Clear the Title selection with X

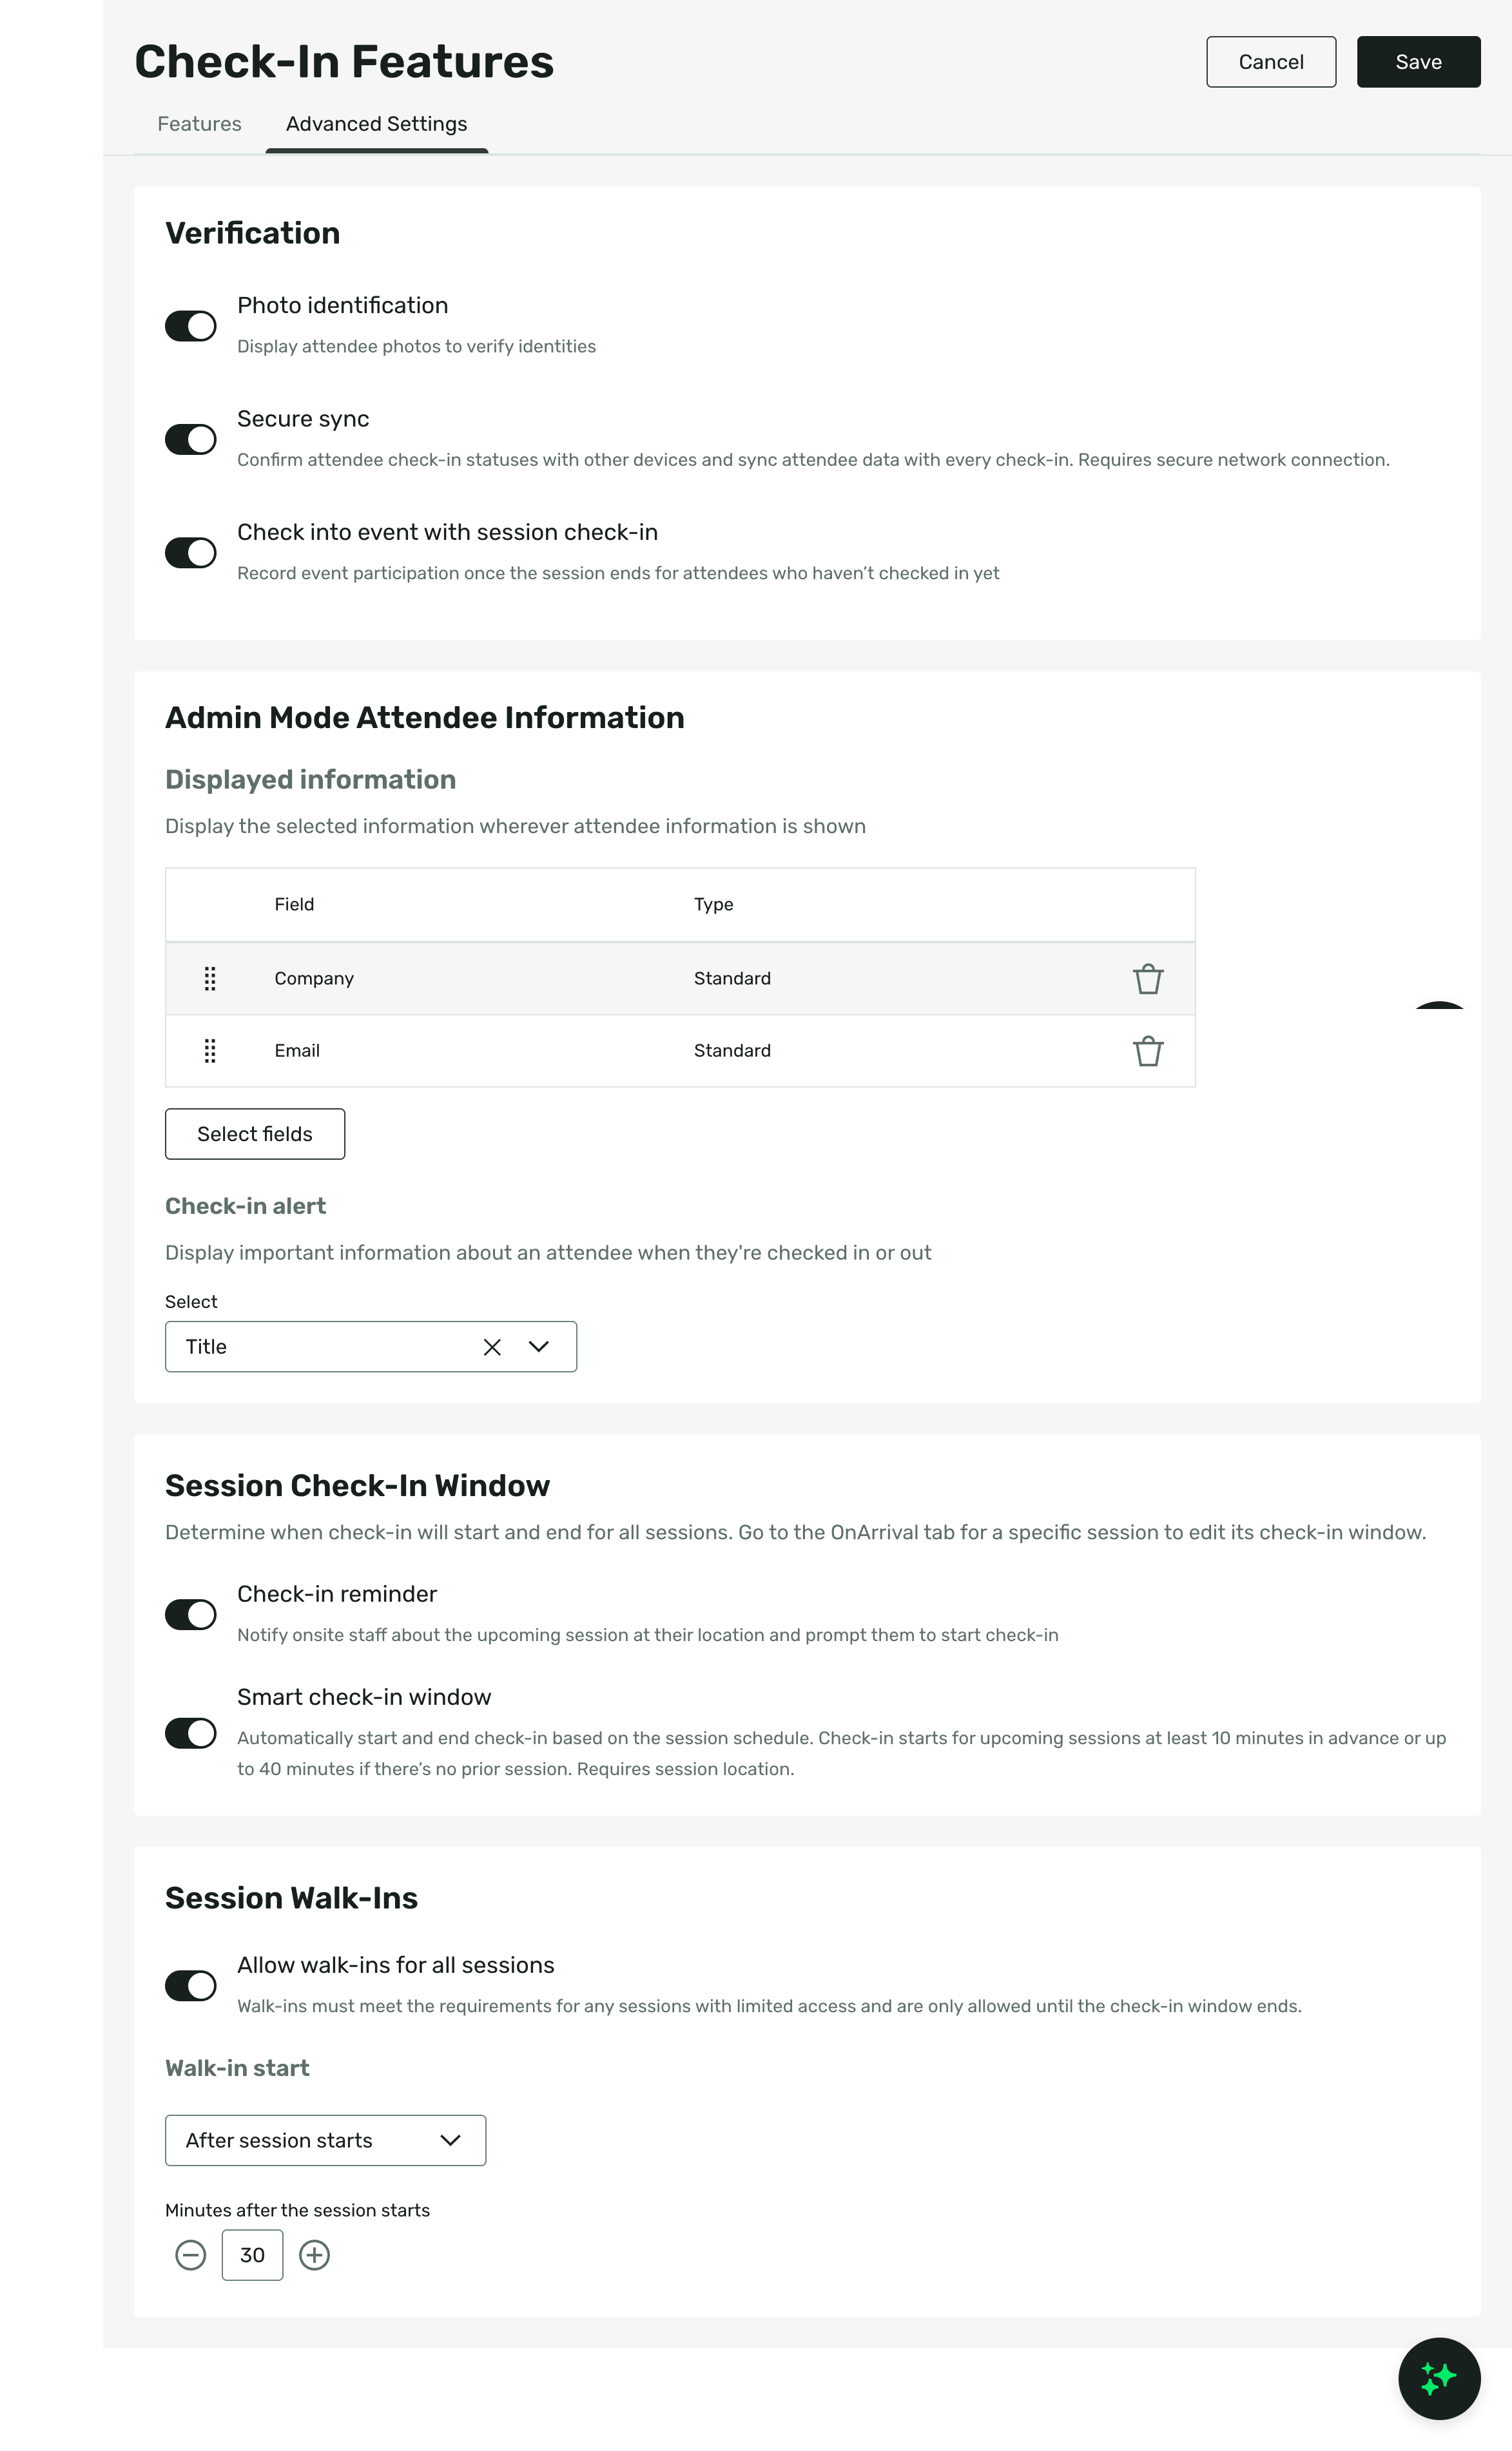492,1347
